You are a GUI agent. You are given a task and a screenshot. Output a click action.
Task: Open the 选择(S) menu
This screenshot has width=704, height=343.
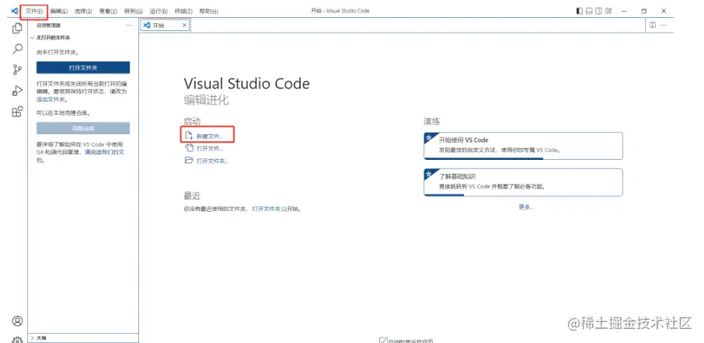(x=83, y=11)
